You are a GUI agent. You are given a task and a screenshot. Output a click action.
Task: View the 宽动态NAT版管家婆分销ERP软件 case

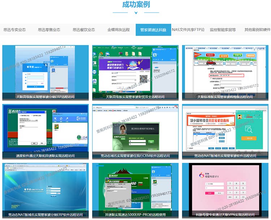tap(46, 190)
